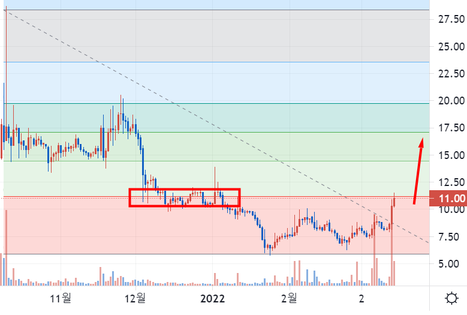Screen dimensions: 467x315
Task: Click the 20.00 price axis label
Action: pos(451,101)
